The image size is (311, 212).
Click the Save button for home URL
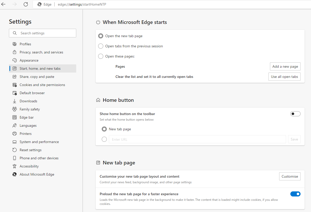294,139
